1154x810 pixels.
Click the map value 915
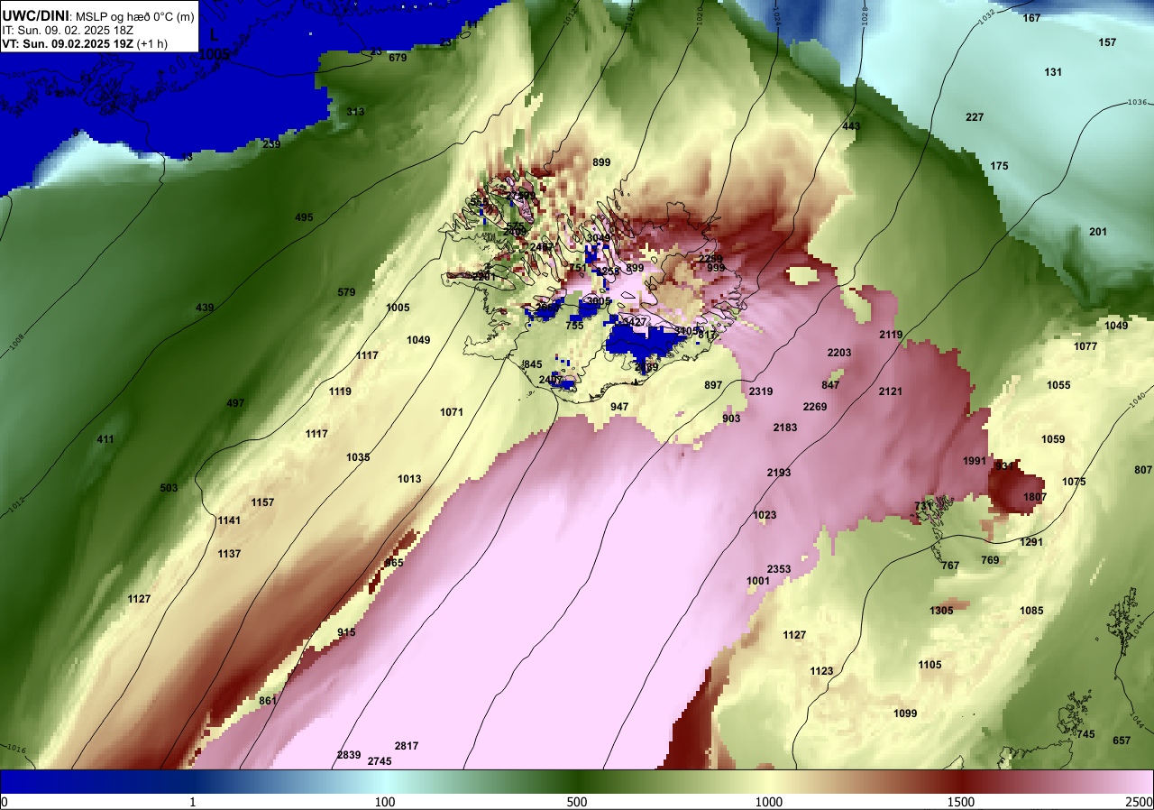tap(346, 632)
